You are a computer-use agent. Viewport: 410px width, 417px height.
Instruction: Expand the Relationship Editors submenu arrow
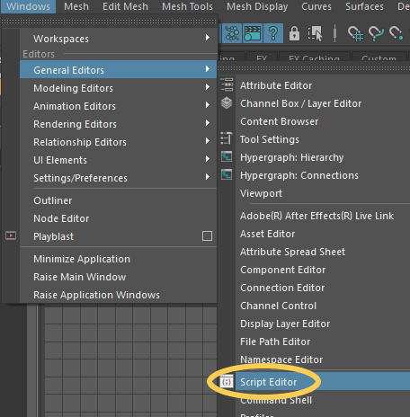pos(208,141)
